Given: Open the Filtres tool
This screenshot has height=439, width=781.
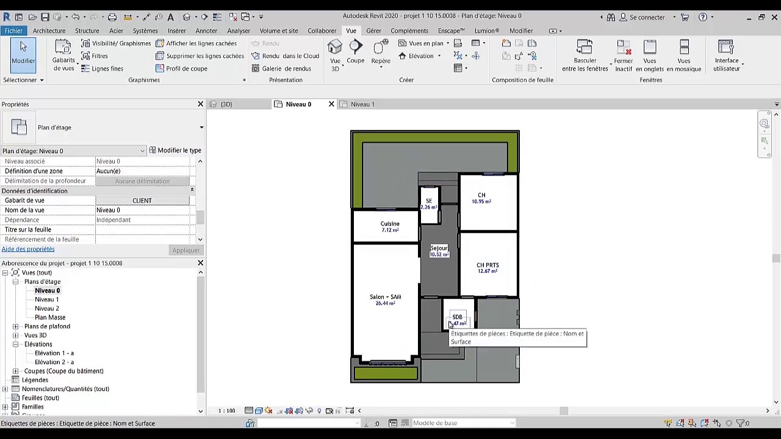Looking at the screenshot, I should 95,56.
